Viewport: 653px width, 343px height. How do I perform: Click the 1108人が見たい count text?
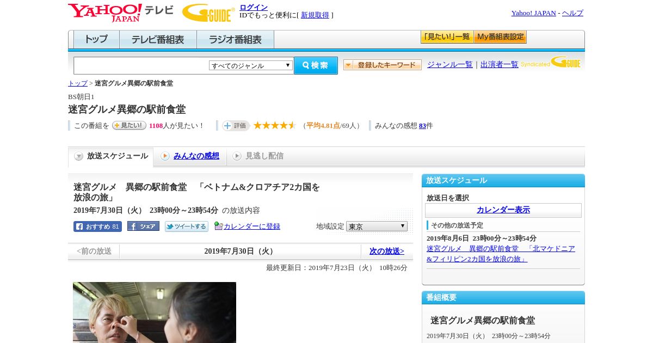176,126
